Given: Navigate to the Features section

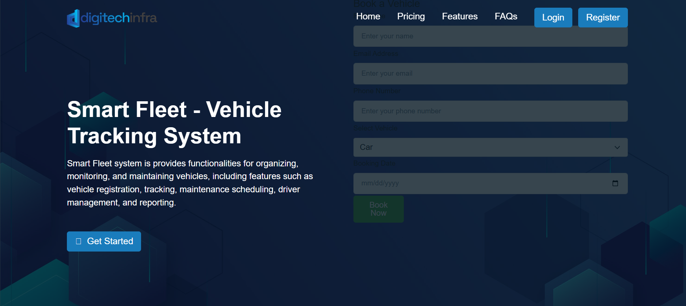Looking at the screenshot, I should 459,16.
